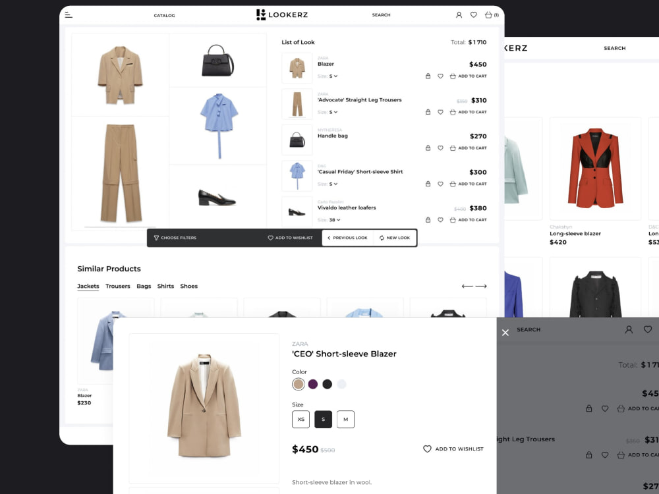This screenshot has width=659, height=494.
Task: Open the size dropdown on the Trousers row
Action: tap(333, 112)
